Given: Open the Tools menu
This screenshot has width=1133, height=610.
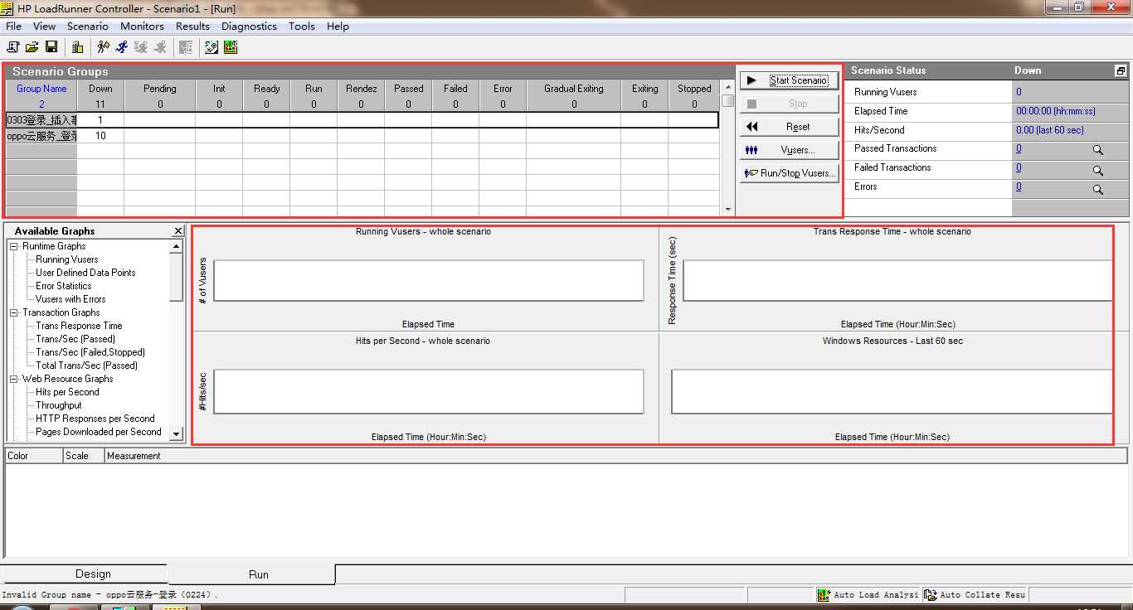Looking at the screenshot, I should tap(302, 27).
